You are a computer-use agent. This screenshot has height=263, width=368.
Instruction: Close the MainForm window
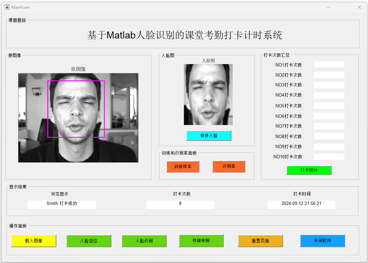[359, 7]
